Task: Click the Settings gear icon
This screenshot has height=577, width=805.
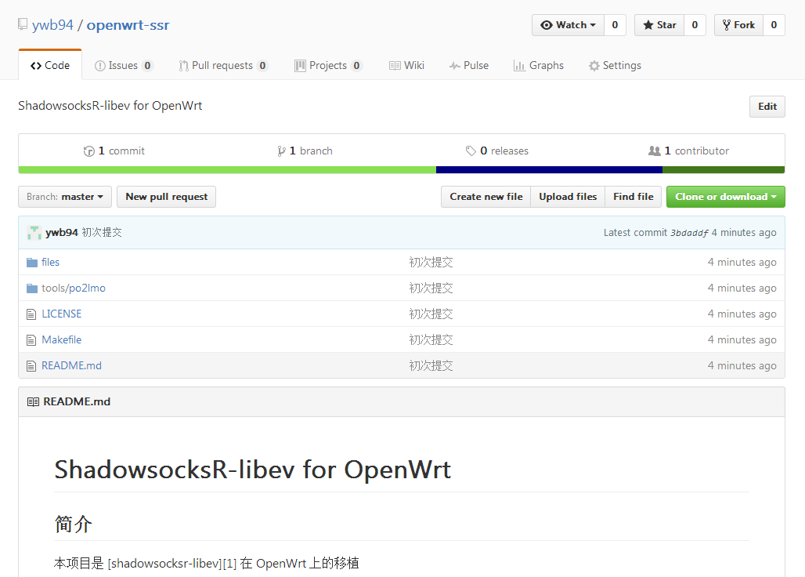Action: click(x=594, y=66)
